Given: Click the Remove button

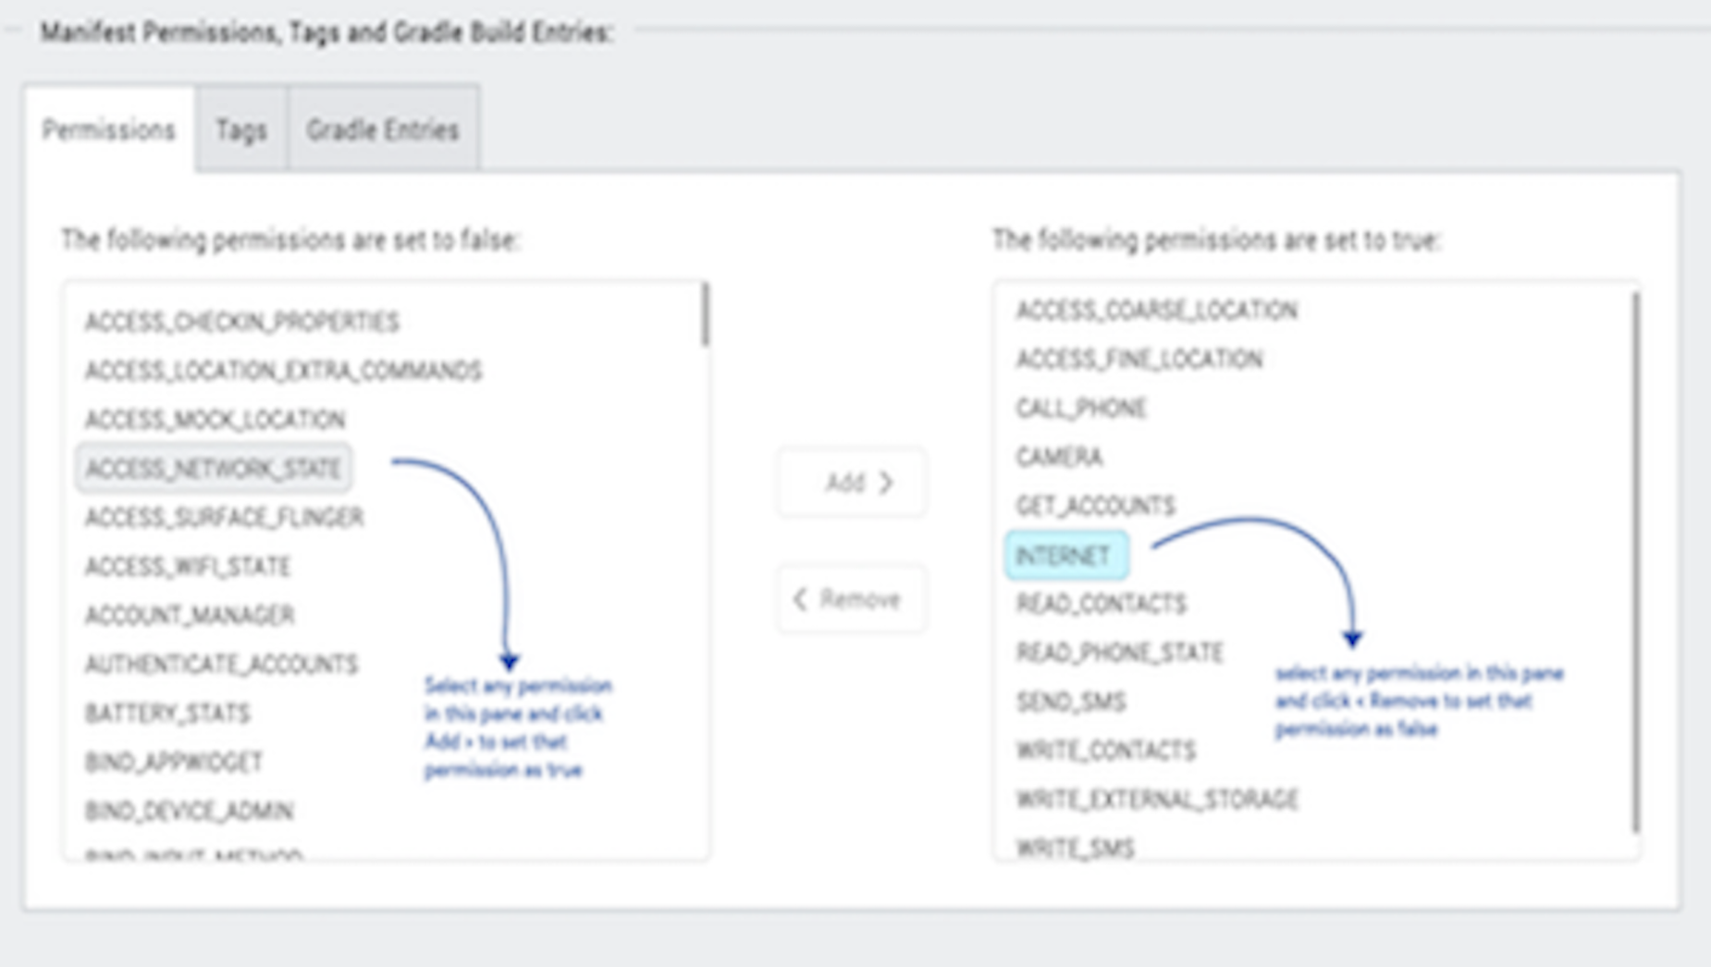Looking at the screenshot, I should [x=851, y=599].
